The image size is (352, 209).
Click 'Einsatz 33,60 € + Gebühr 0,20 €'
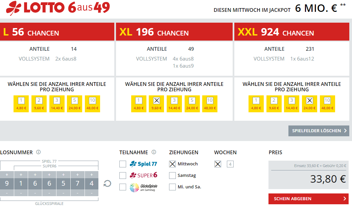(320, 166)
